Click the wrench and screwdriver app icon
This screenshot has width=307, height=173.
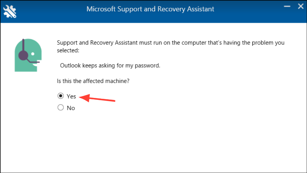point(10,11)
